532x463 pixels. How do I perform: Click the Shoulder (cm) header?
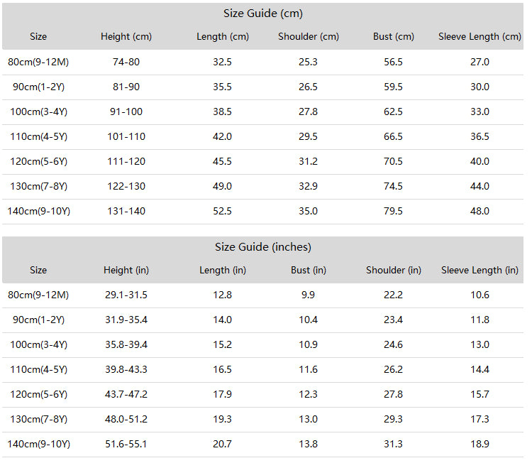pos(308,36)
